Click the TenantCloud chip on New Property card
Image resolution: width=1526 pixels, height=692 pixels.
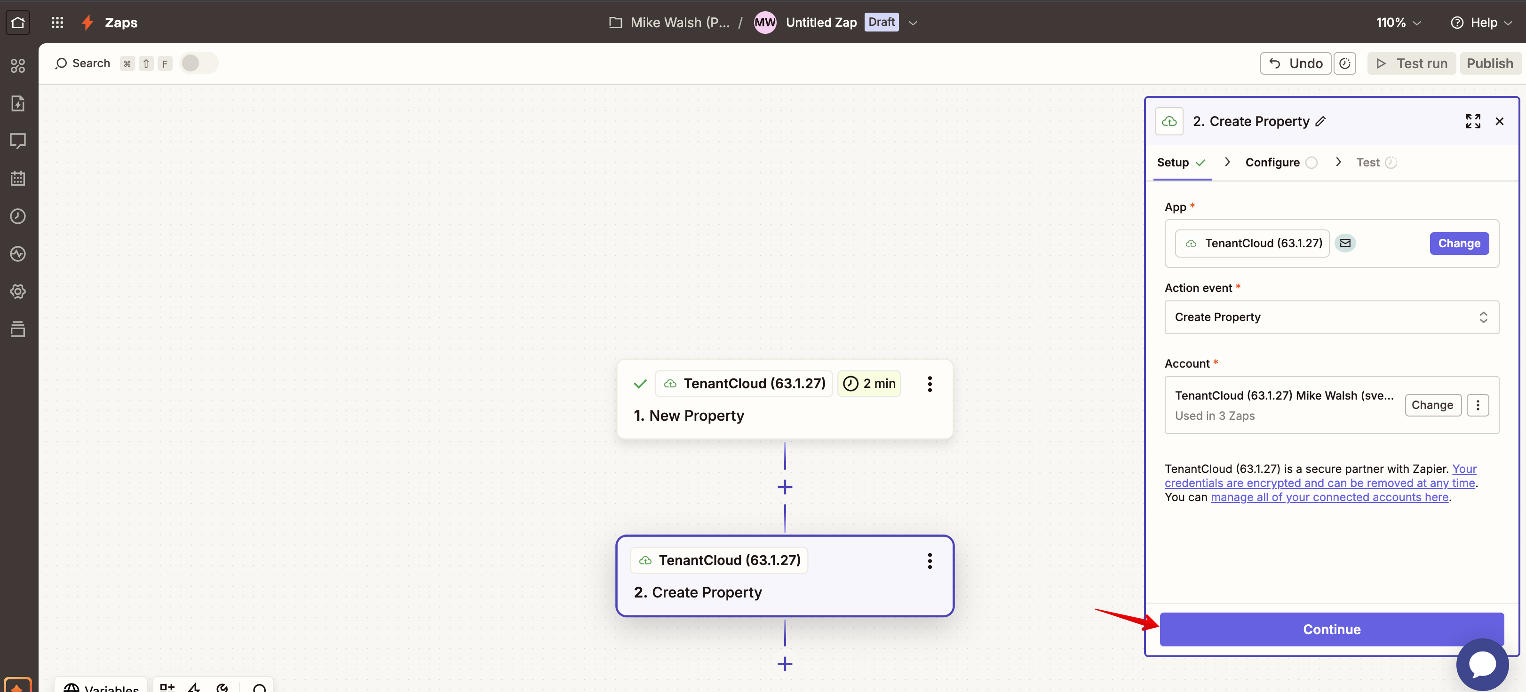tap(743, 384)
